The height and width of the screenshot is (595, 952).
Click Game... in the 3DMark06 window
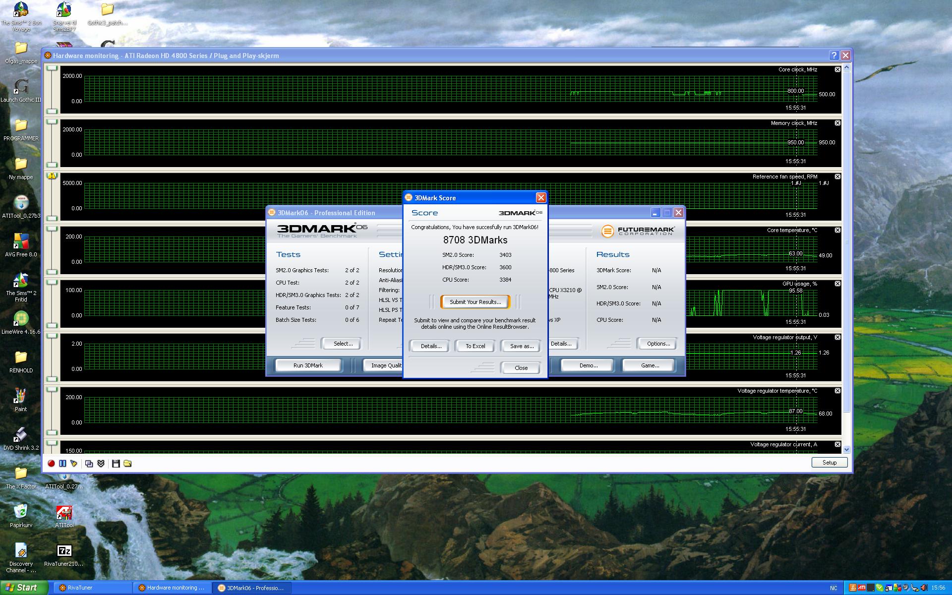pos(650,365)
